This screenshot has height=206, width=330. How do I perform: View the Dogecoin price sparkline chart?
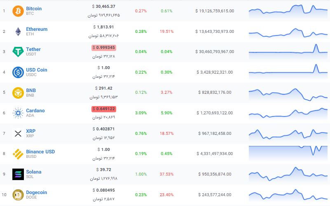tap(288, 195)
